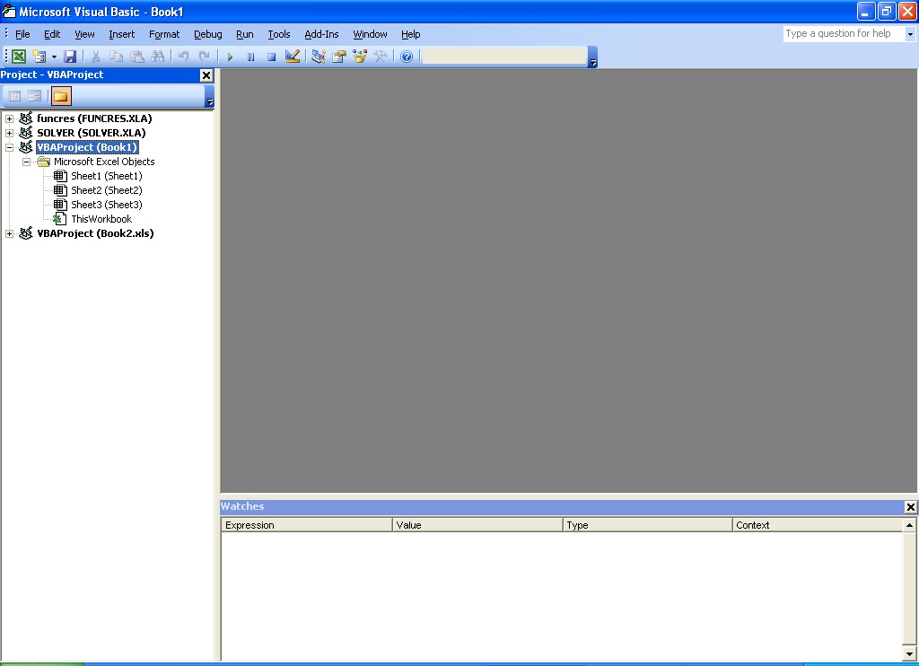Open the Add-Ins menu
Image resolution: width=919 pixels, height=666 pixels.
pyautogui.click(x=321, y=34)
